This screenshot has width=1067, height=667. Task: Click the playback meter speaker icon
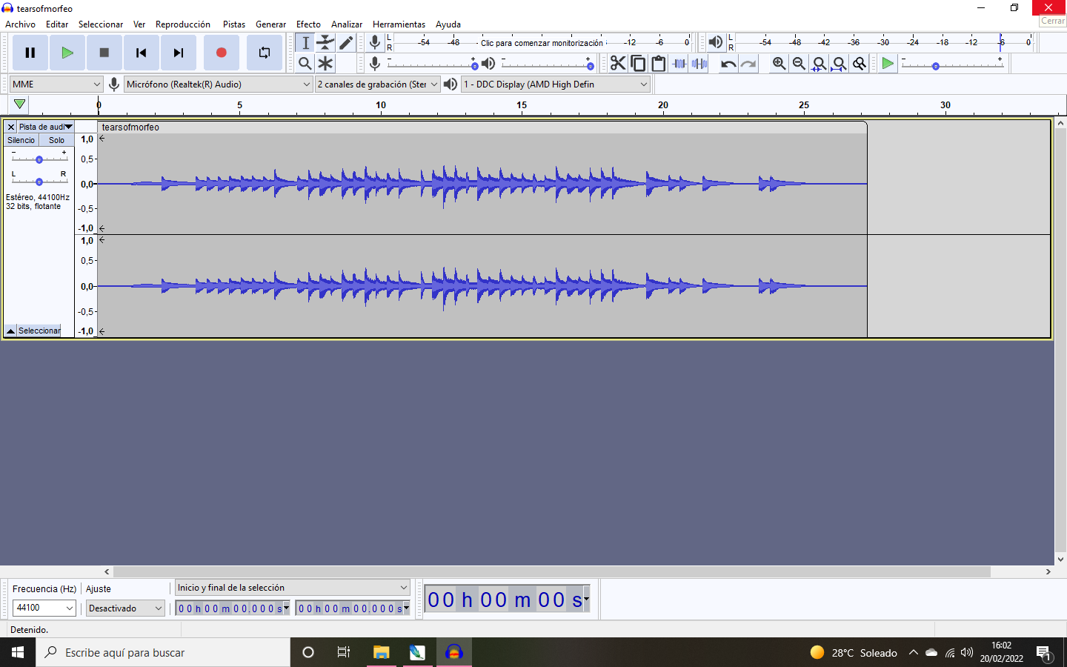[715, 43]
